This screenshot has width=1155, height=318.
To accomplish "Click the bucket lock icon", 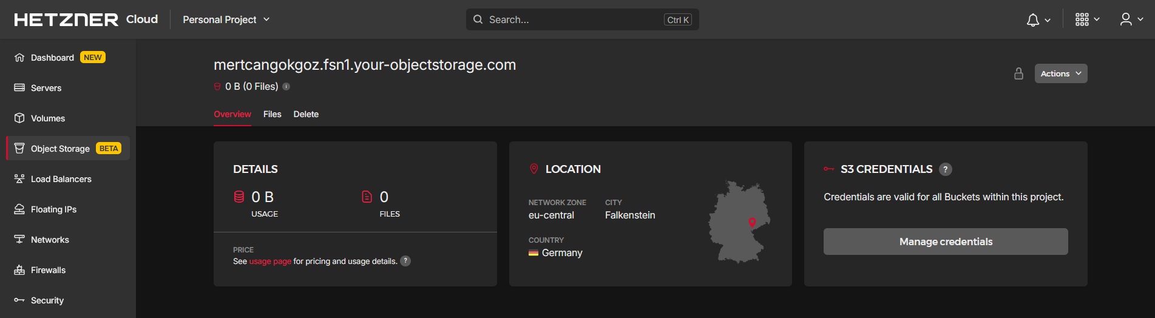I will point(1018,73).
